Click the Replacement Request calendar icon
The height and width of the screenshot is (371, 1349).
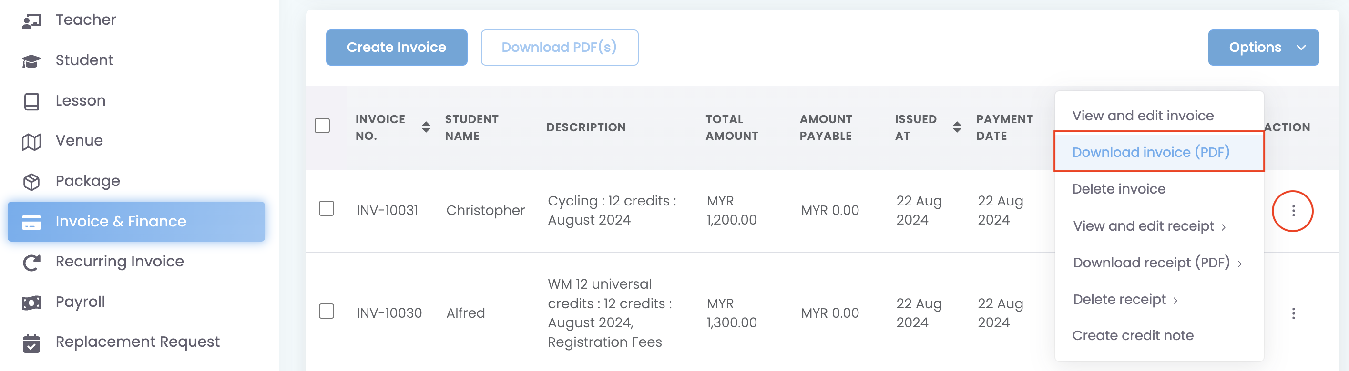point(31,343)
